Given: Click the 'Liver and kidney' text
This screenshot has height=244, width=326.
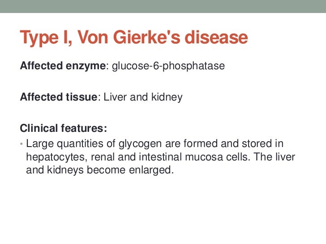Looking at the screenshot, I should coord(143,97).
